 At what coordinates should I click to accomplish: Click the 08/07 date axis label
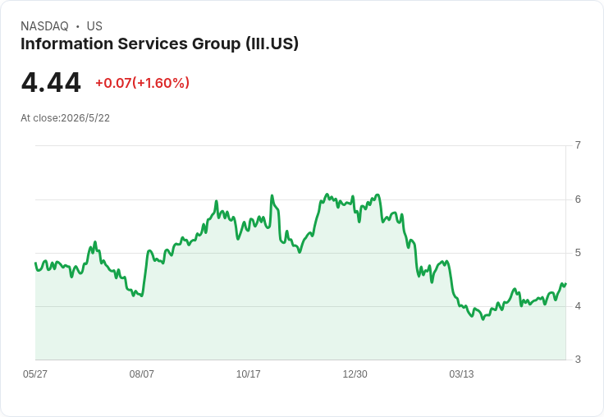(141, 373)
